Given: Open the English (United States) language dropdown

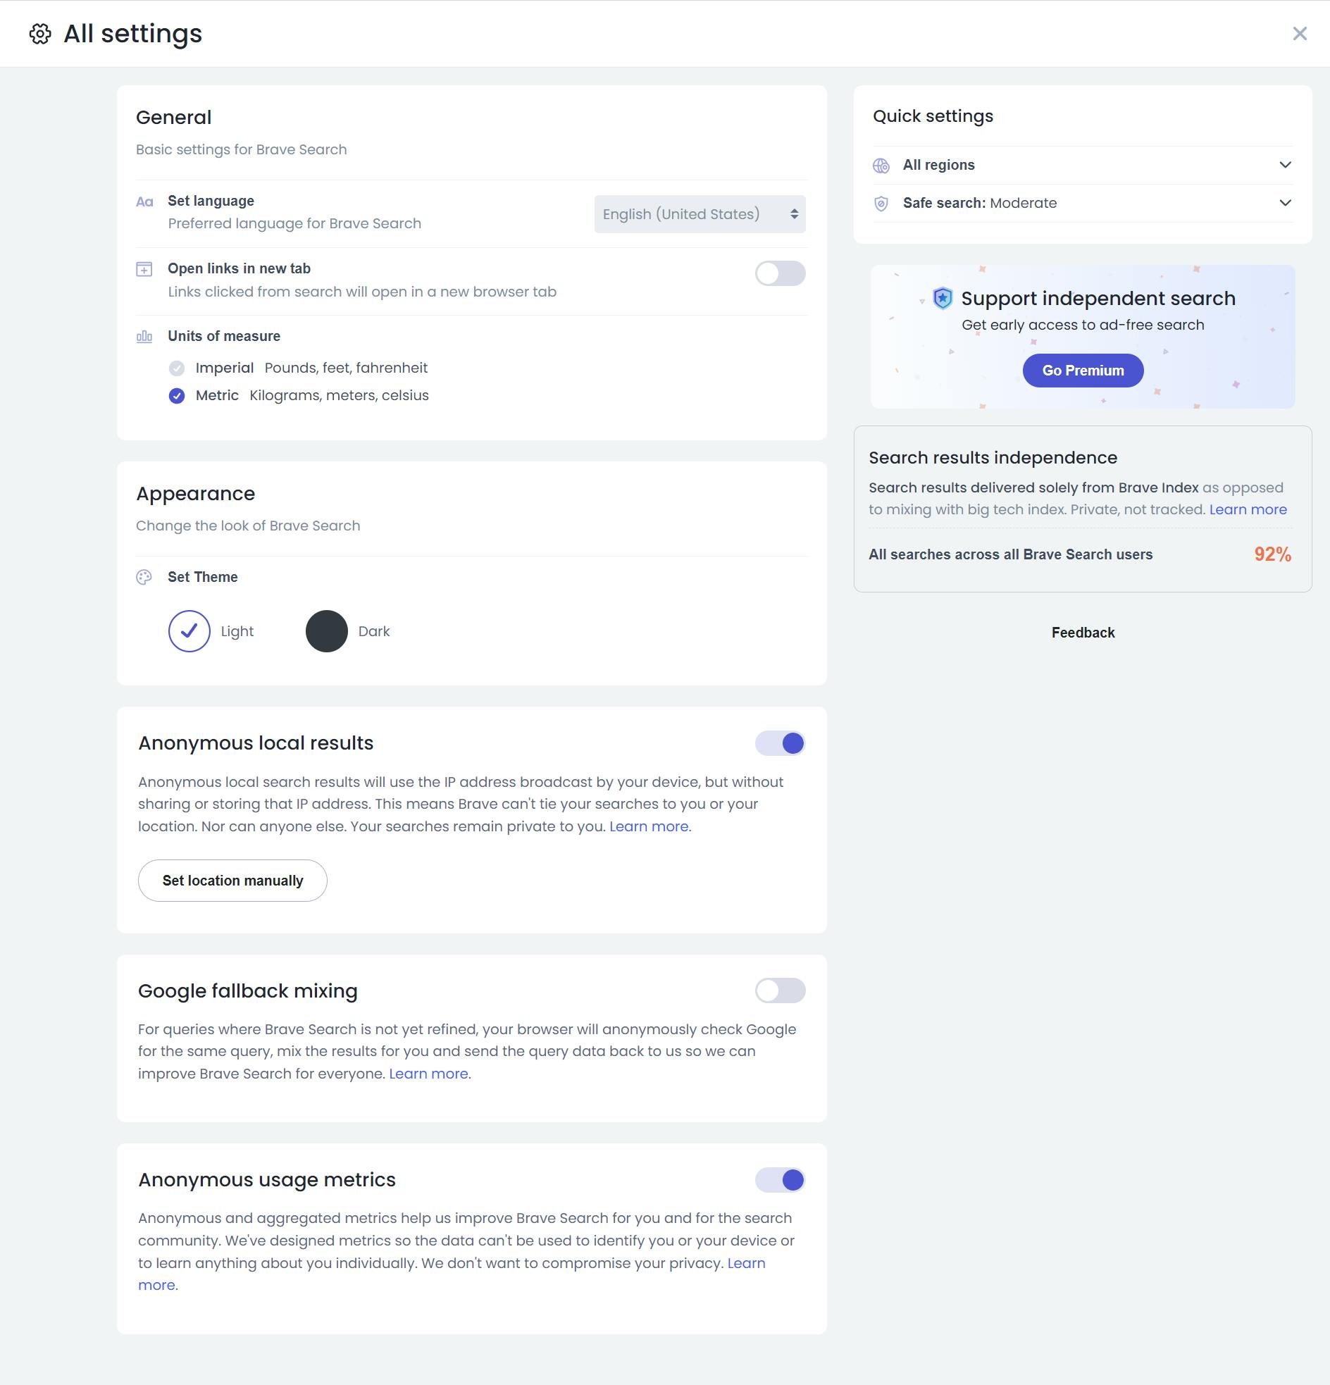Looking at the screenshot, I should pos(699,214).
